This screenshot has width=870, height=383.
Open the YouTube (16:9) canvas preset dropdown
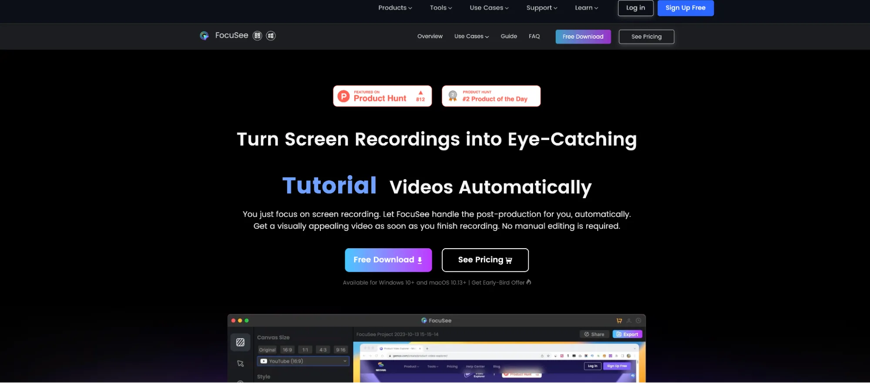tap(303, 361)
